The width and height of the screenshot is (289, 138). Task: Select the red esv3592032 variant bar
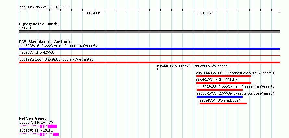220,90
